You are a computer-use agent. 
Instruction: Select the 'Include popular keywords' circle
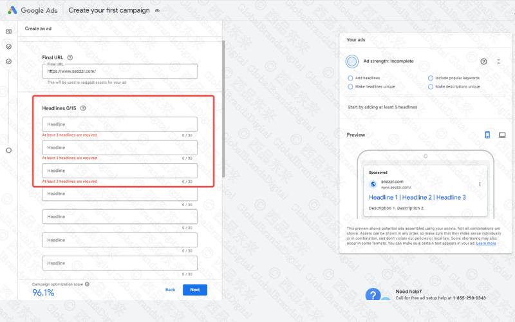click(430, 78)
